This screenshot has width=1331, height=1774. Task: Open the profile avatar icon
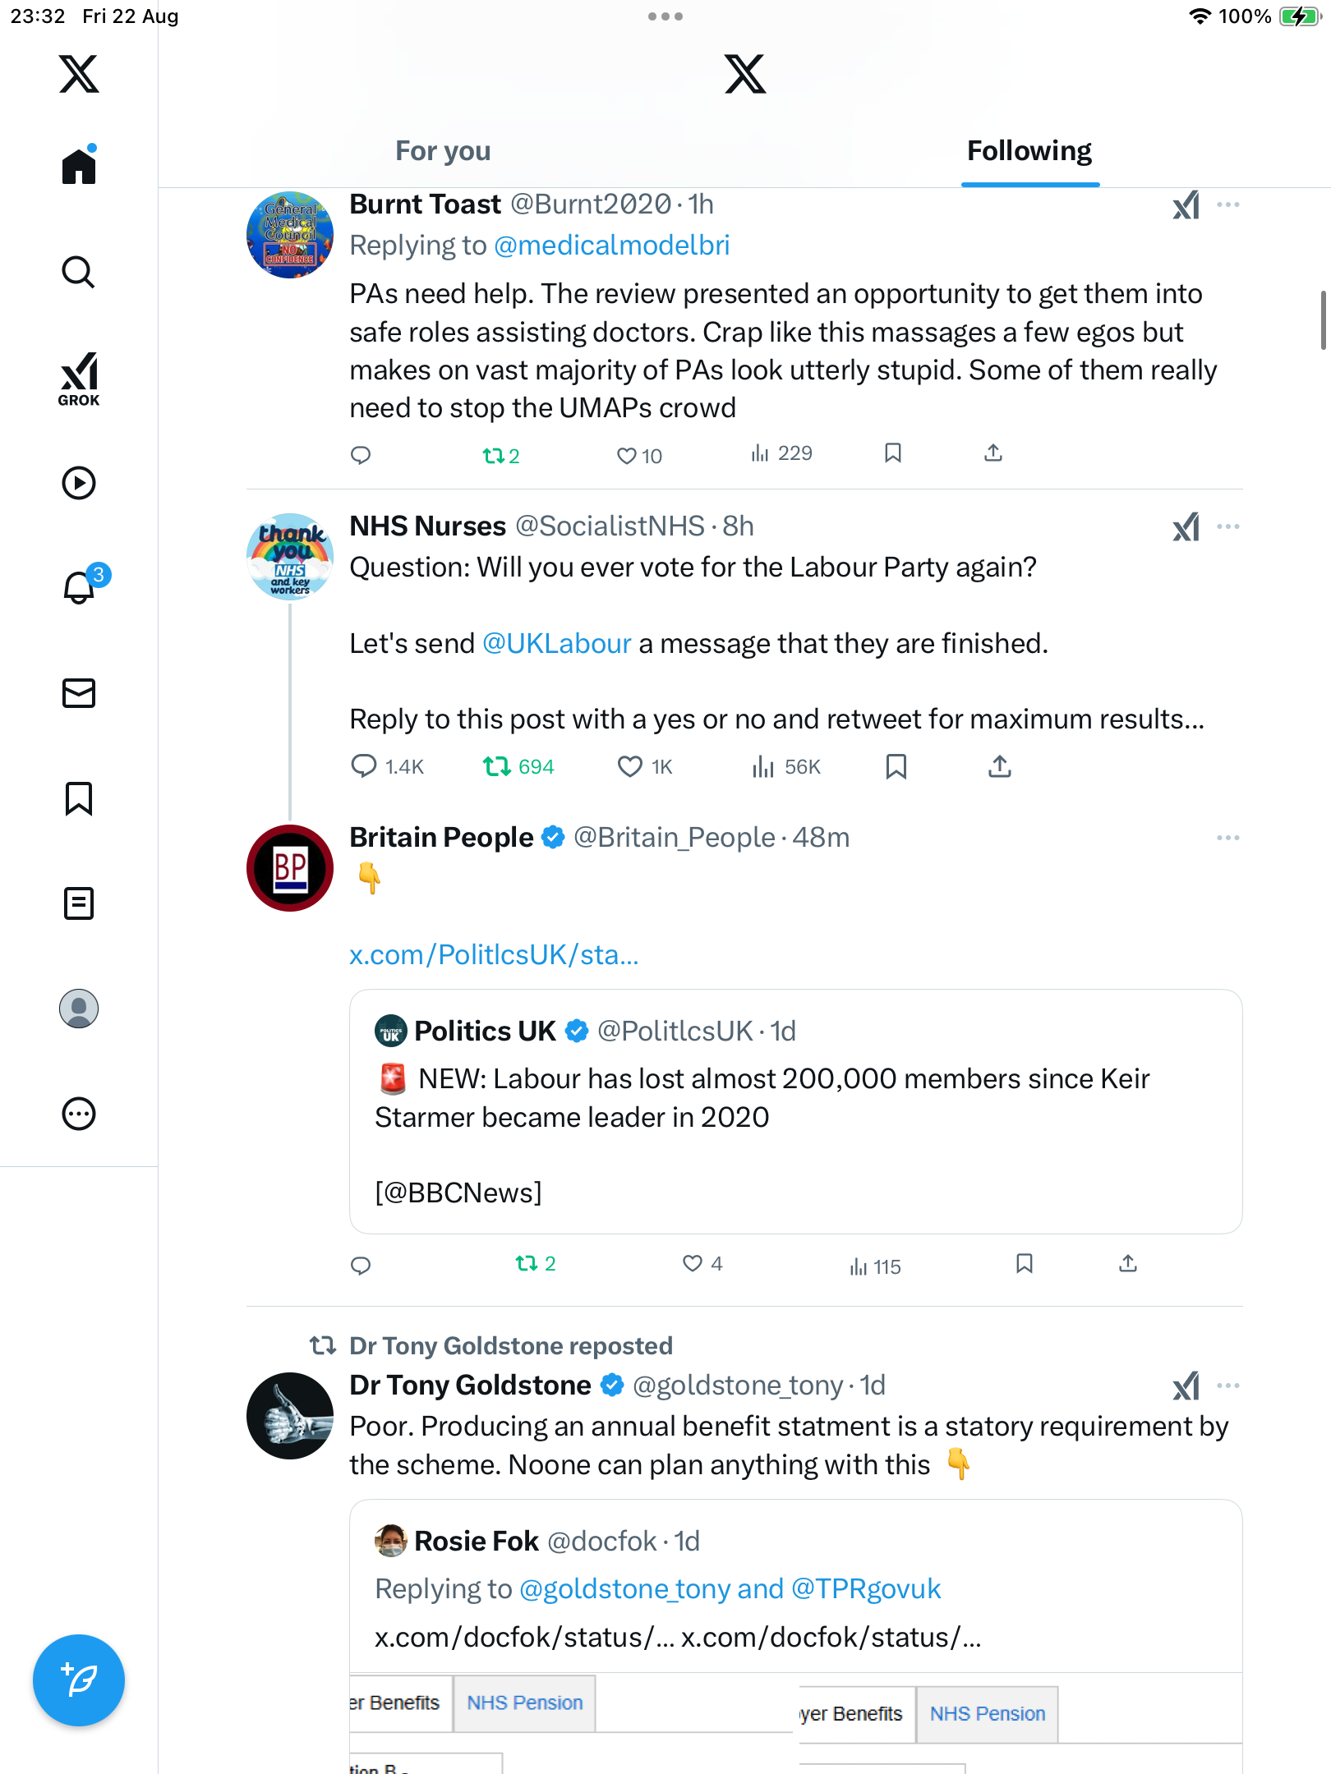point(79,1009)
